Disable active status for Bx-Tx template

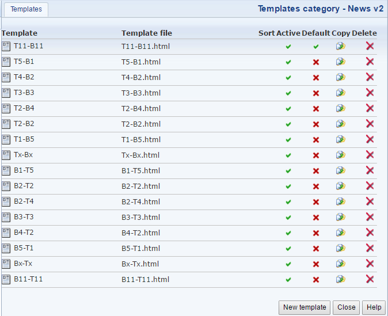(288, 264)
